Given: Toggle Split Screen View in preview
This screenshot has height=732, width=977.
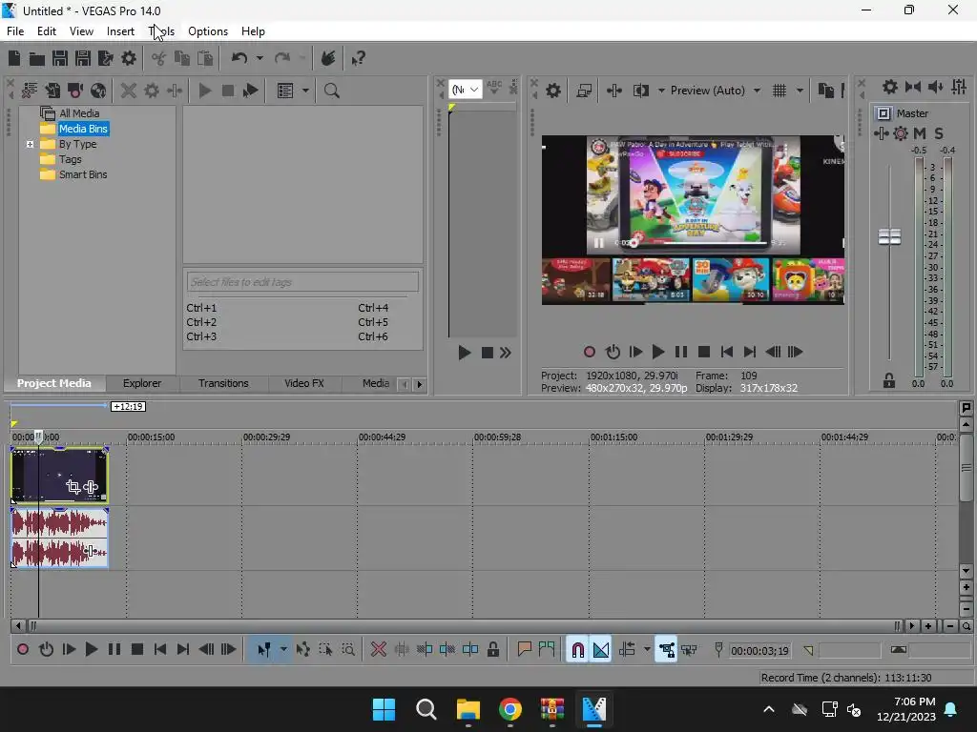Looking at the screenshot, I should click(x=640, y=91).
